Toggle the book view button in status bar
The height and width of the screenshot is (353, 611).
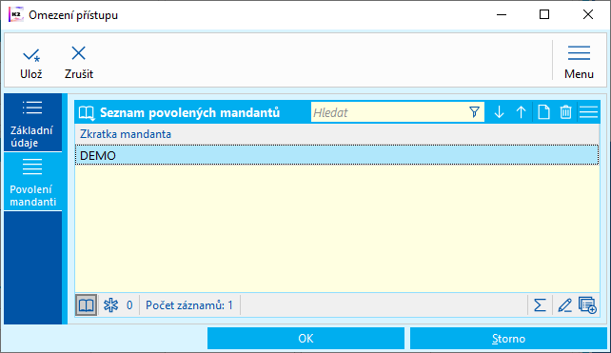click(x=86, y=305)
